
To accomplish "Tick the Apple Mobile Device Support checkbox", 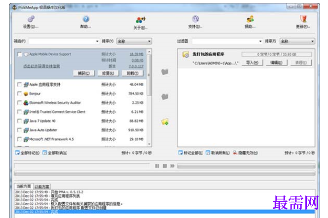I will 19,54.
